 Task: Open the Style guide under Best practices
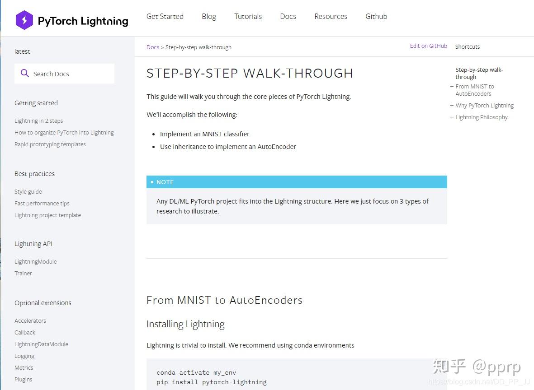point(28,191)
